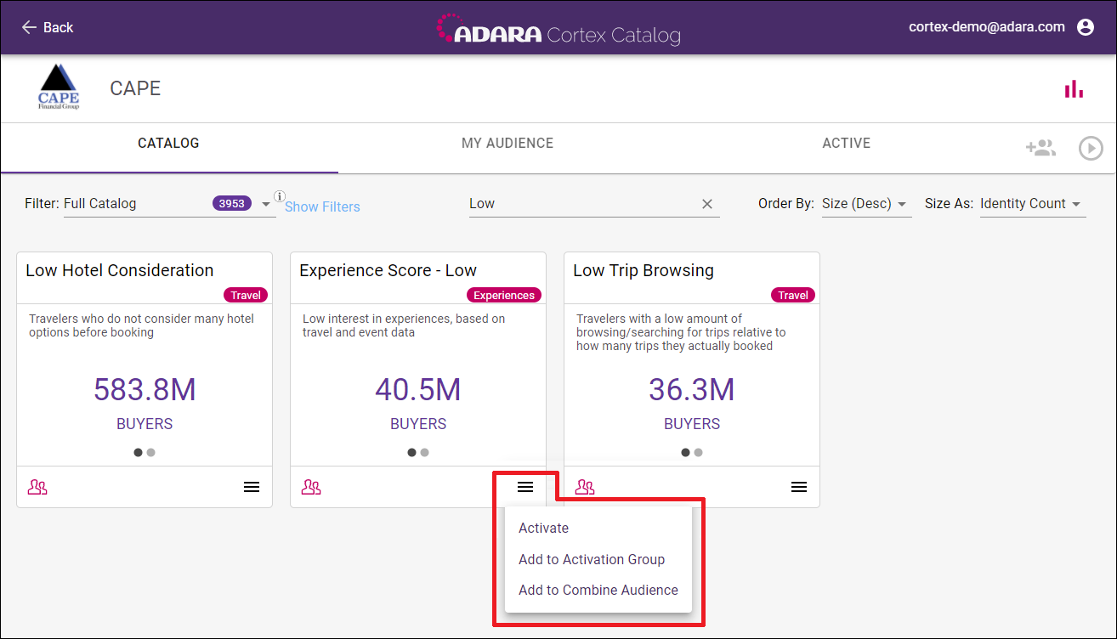The image size is (1117, 639).
Task: Click the Experiences tag on Experience Score card
Action: tap(504, 295)
